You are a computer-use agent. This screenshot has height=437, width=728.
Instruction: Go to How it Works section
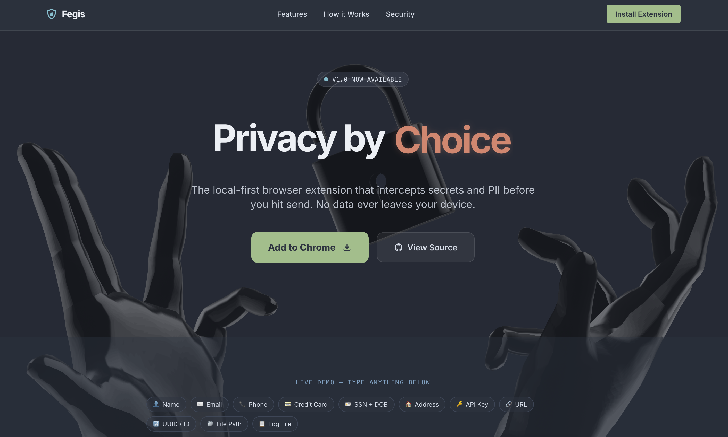[x=346, y=14]
